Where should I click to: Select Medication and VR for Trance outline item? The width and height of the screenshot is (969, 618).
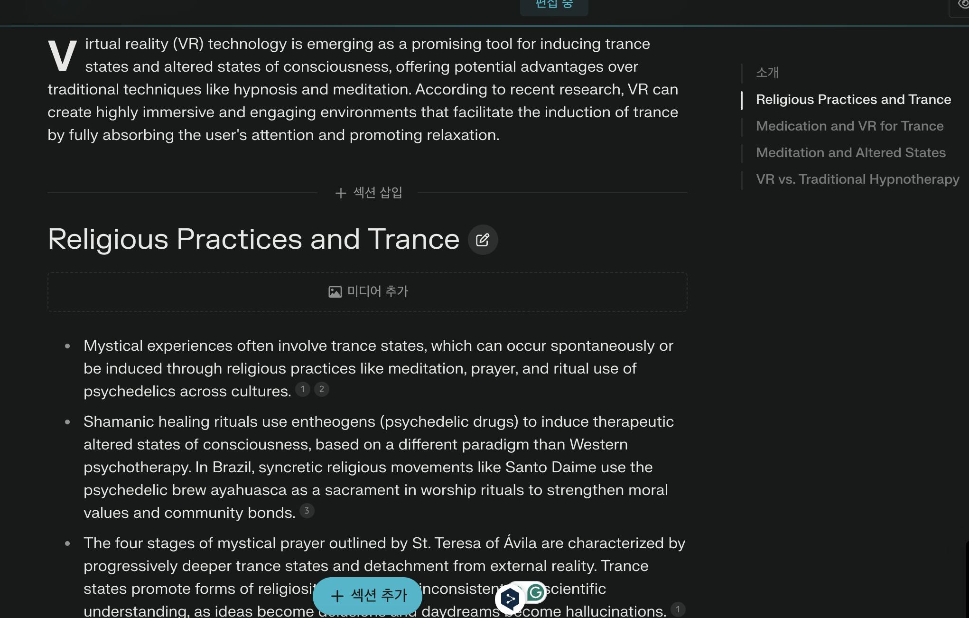(849, 126)
